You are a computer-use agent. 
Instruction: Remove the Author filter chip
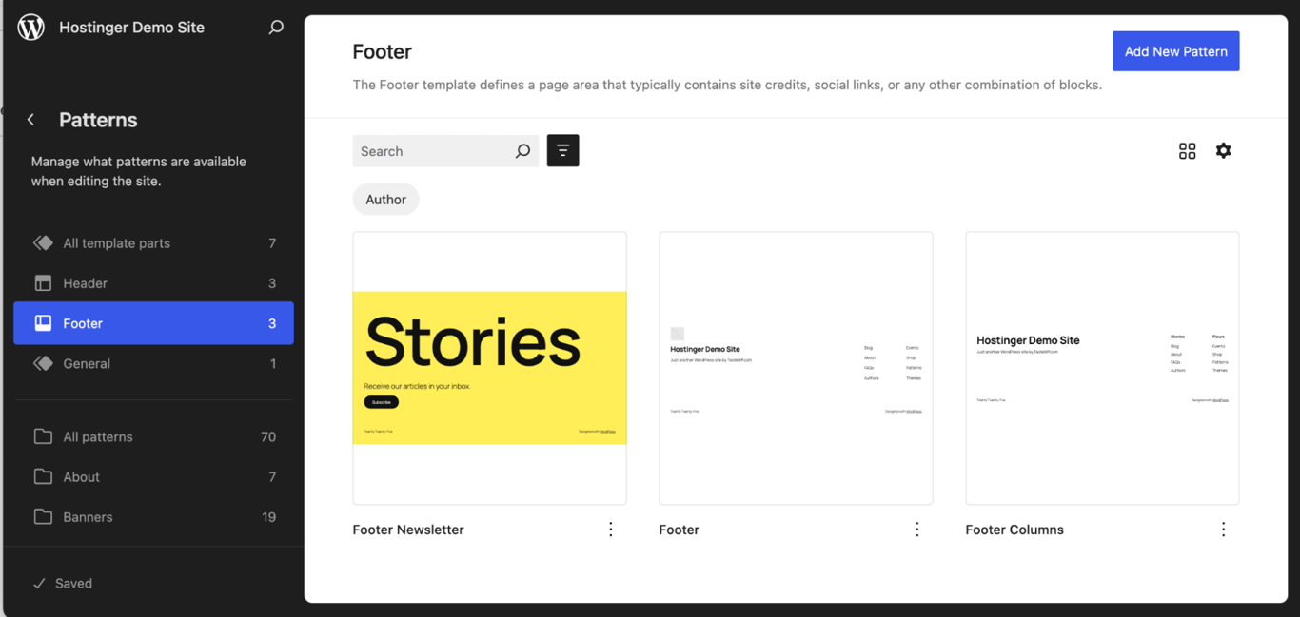385,199
